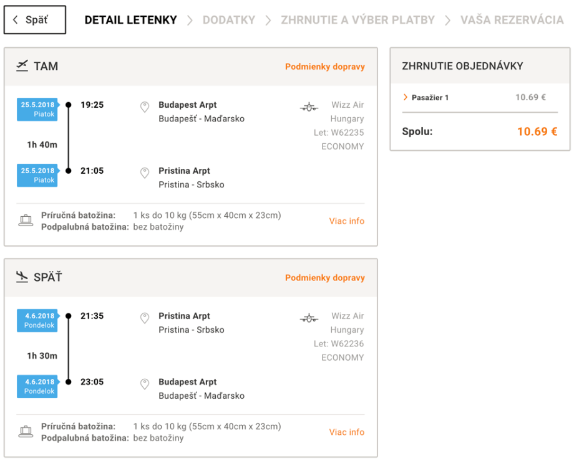Click location pin next to outbound Pristina Arpt
Image resolution: width=574 pixels, height=461 pixels.
pos(145,173)
